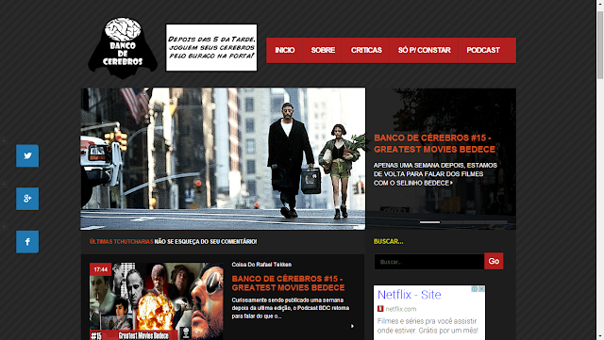Click the arrow icon in the podcast post card

pyautogui.click(x=352, y=326)
